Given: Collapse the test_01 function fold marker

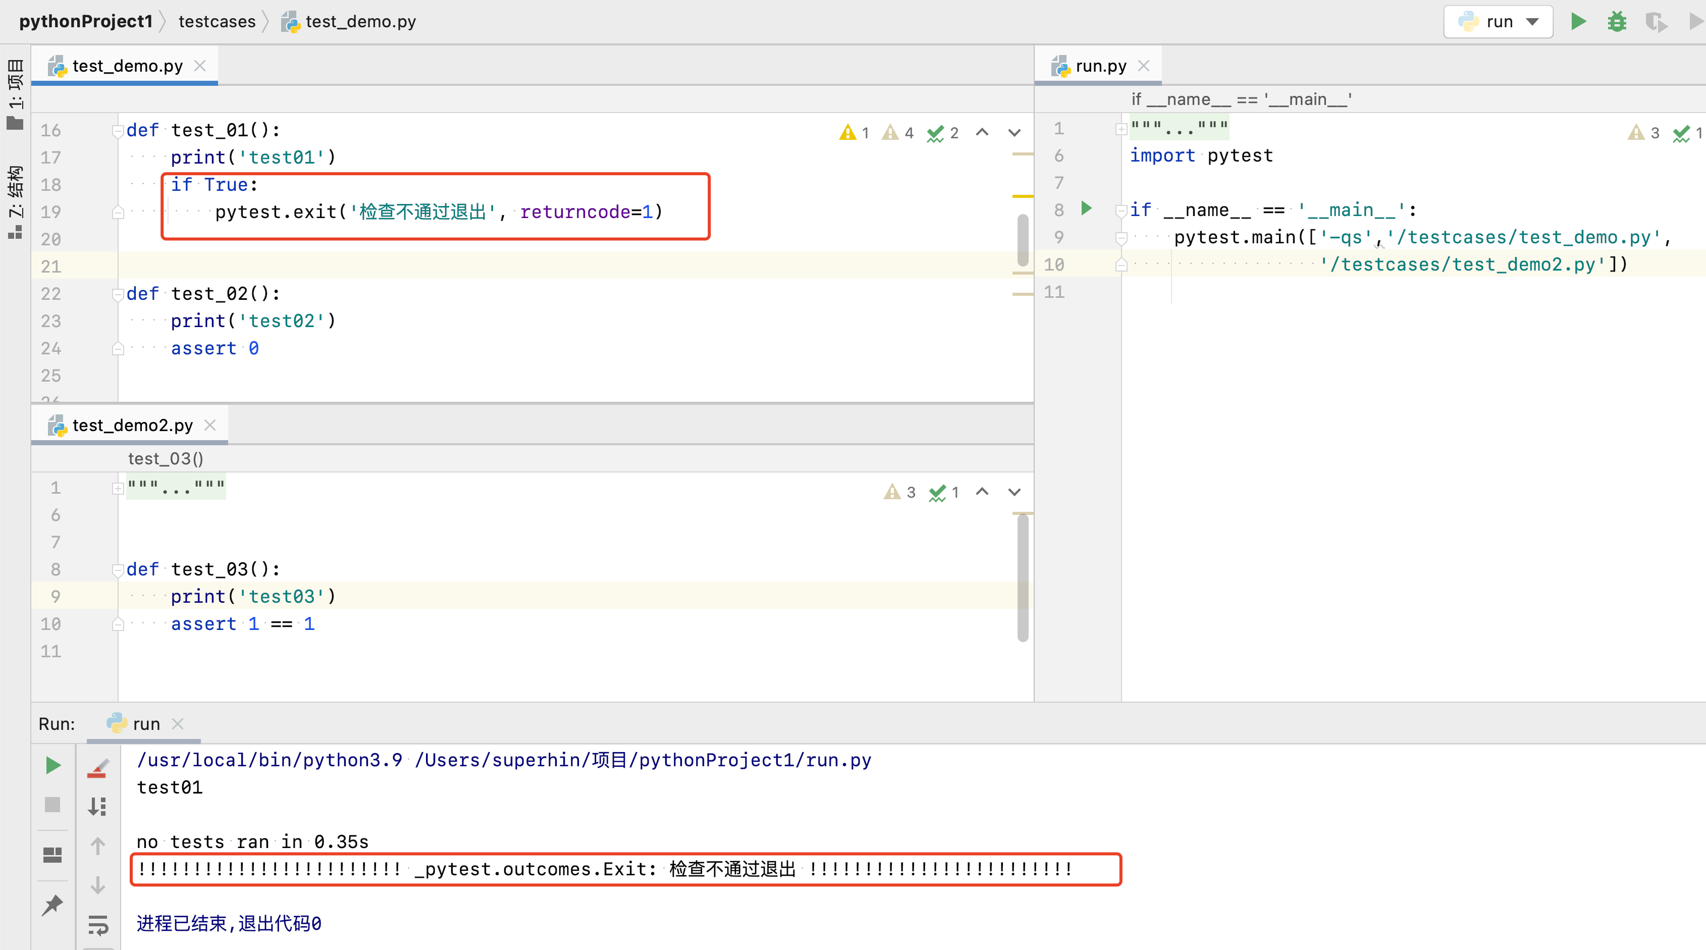Looking at the screenshot, I should click(117, 131).
